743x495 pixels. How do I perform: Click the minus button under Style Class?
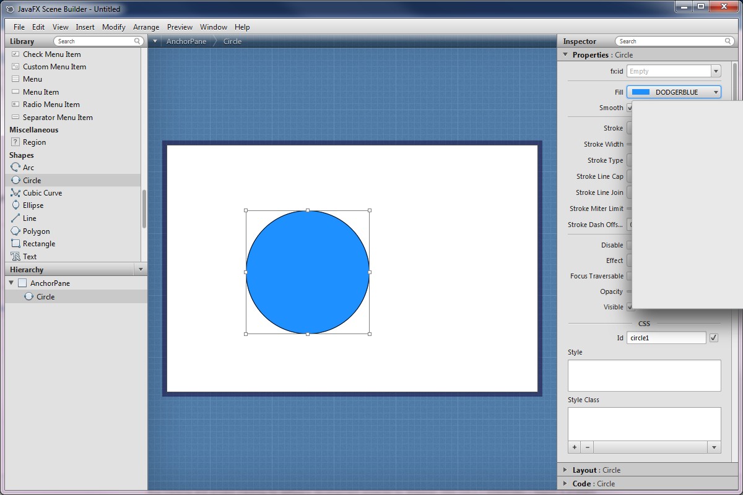587,447
